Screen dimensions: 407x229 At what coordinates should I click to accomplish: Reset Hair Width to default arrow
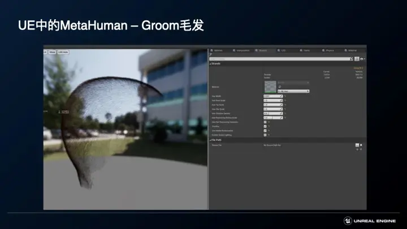point(285,96)
